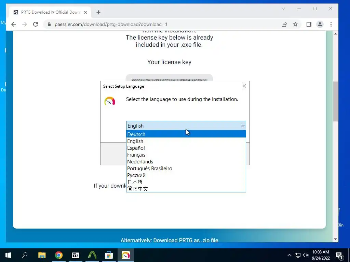Pick Español as setup language

pyautogui.click(x=186, y=148)
